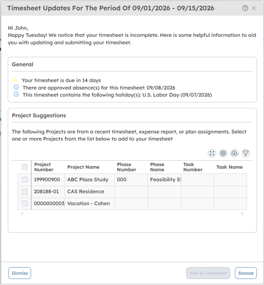Image resolution: width=264 pixels, height=285 pixels.
Task: Click the Project Suggestions heading
Action: coord(39,116)
